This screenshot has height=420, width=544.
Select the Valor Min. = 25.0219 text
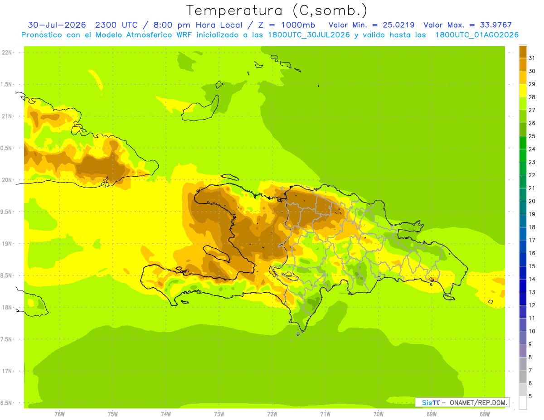click(371, 25)
